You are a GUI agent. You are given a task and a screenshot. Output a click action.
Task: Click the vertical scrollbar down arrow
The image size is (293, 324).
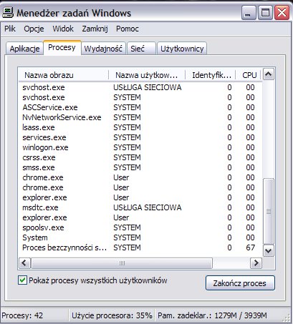[x=269, y=250]
